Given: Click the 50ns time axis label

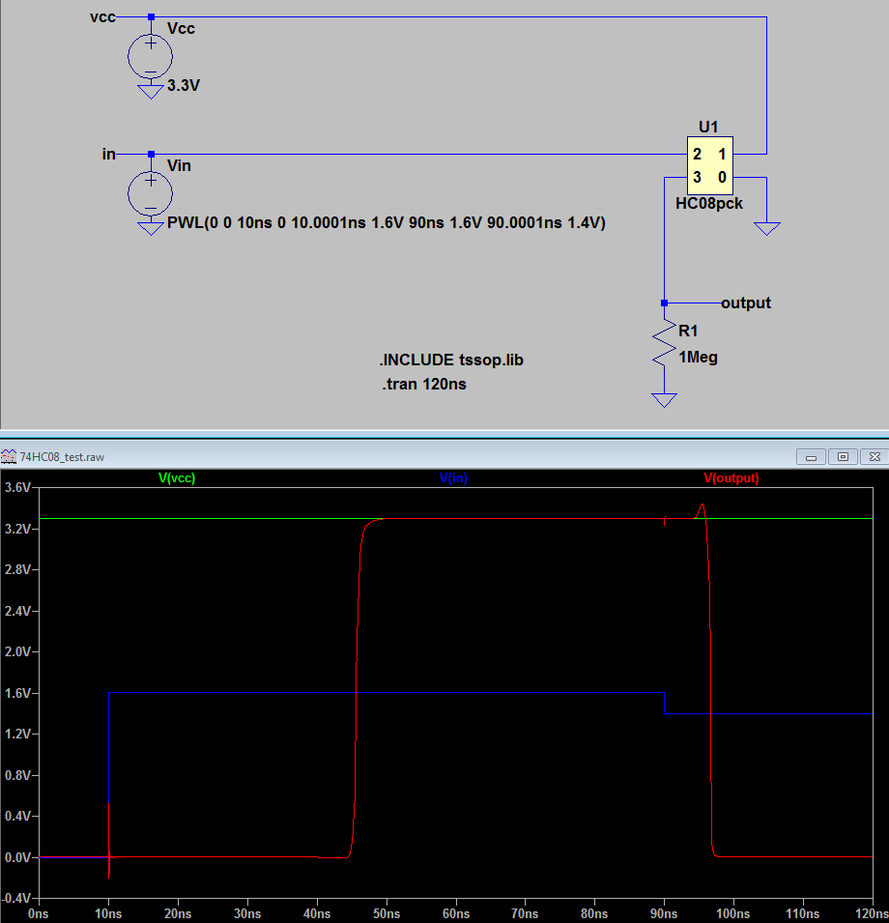Looking at the screenshot, I should pos(387,914).
